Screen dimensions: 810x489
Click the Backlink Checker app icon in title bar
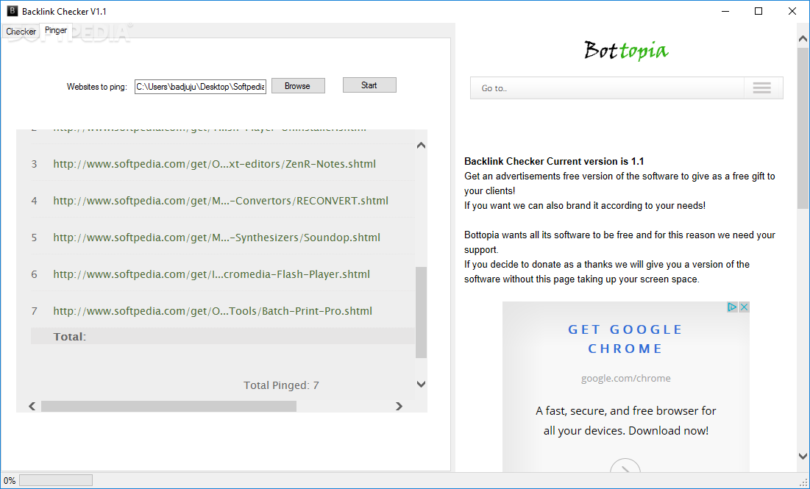(12, 11)
